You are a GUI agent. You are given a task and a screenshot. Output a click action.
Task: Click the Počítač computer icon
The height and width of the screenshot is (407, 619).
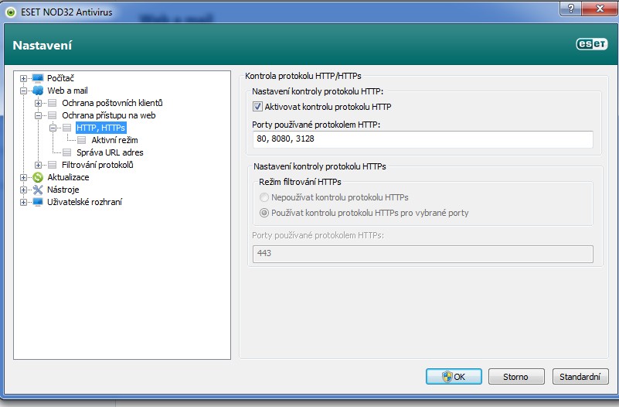click(38, 78)
